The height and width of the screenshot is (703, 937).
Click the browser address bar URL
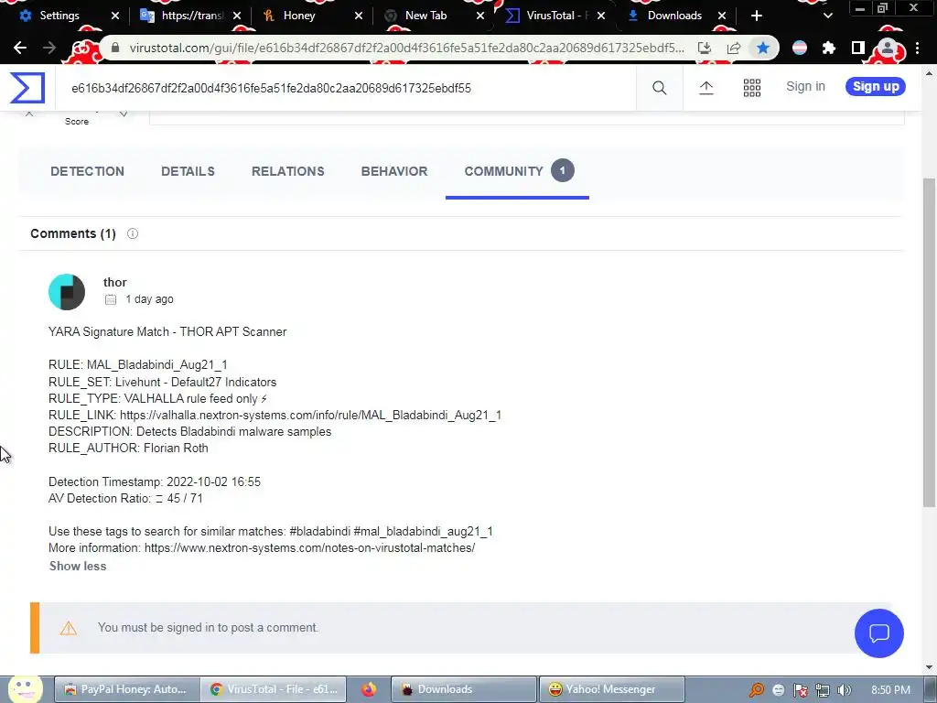(x=406, y=48)
